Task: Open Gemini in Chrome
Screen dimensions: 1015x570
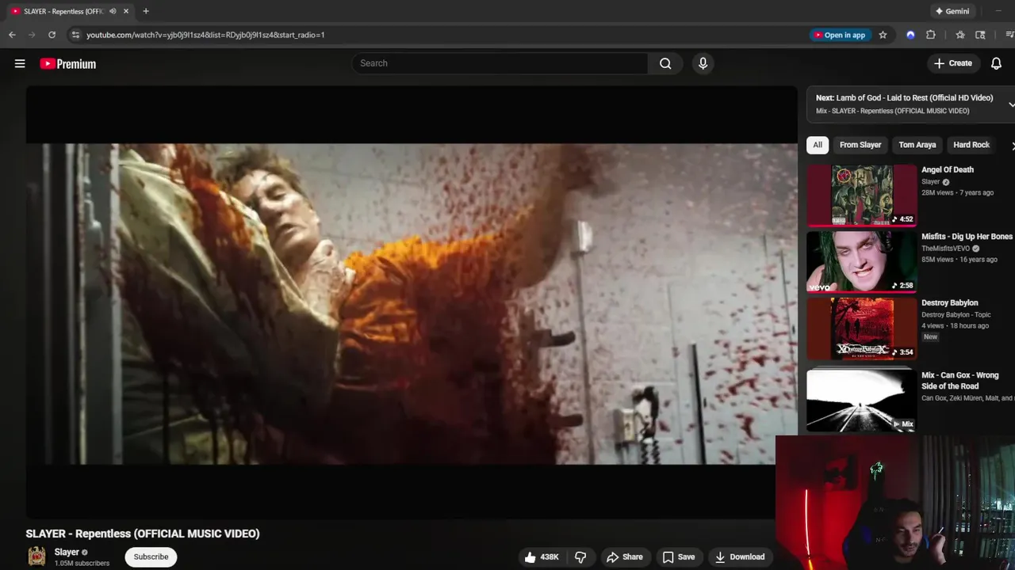Action: (x=952, y=11)
